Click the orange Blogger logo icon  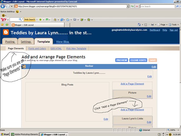click(6, 32)
